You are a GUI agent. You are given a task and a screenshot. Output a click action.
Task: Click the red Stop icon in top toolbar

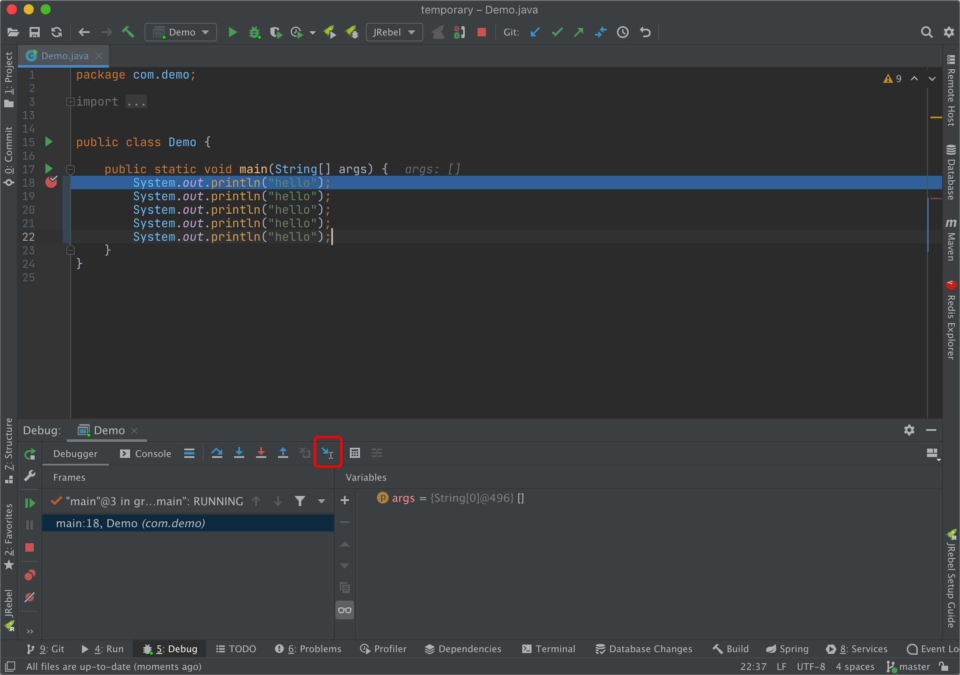(x=481, y=32)
